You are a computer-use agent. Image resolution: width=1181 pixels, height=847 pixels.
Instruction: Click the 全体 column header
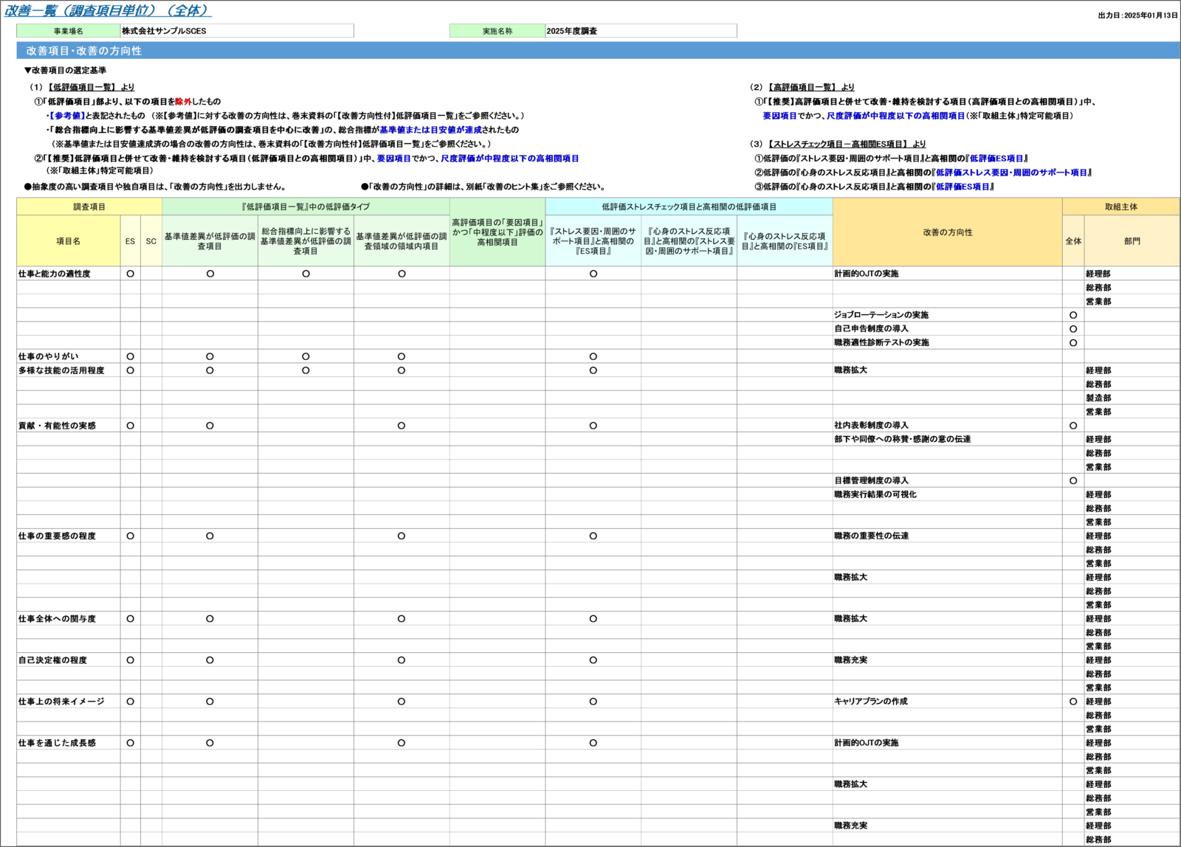coord(1073,241)
